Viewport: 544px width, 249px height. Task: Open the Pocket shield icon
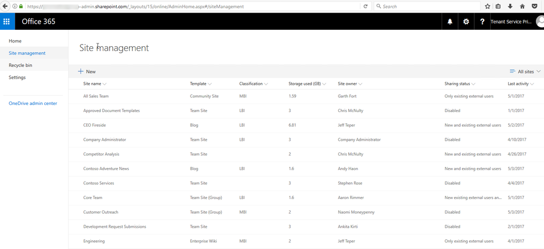pyautogui.click(x=535, y=6)
